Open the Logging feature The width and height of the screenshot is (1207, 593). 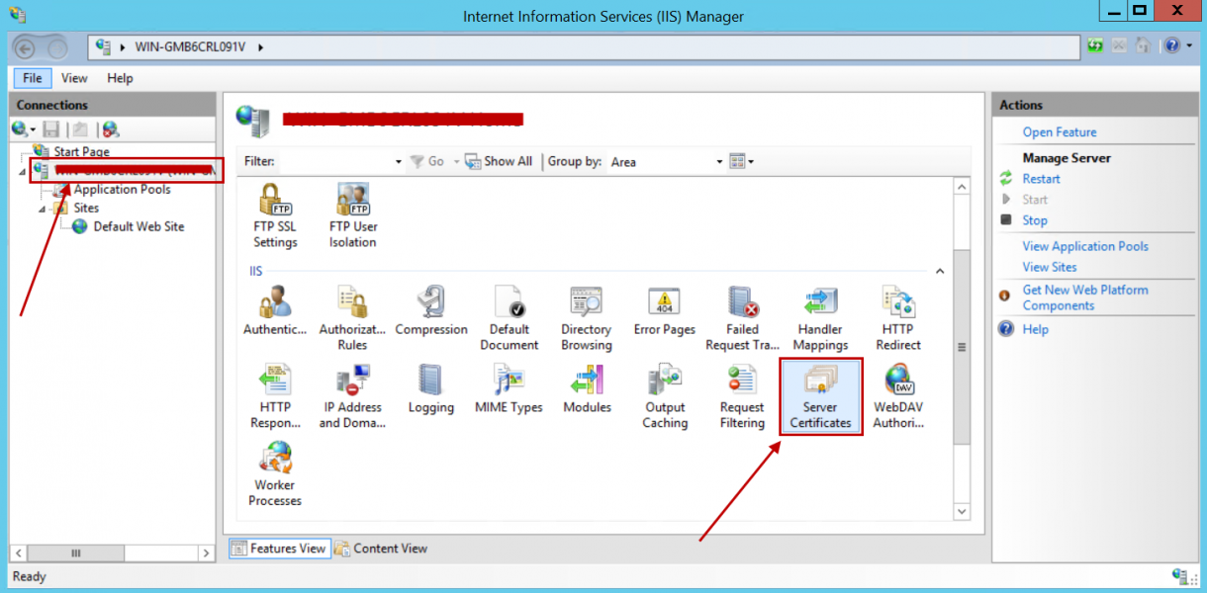[x=431, y=389]
